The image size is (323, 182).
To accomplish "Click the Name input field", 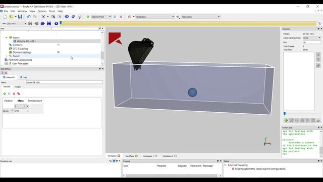I will (x=65, y=82).
